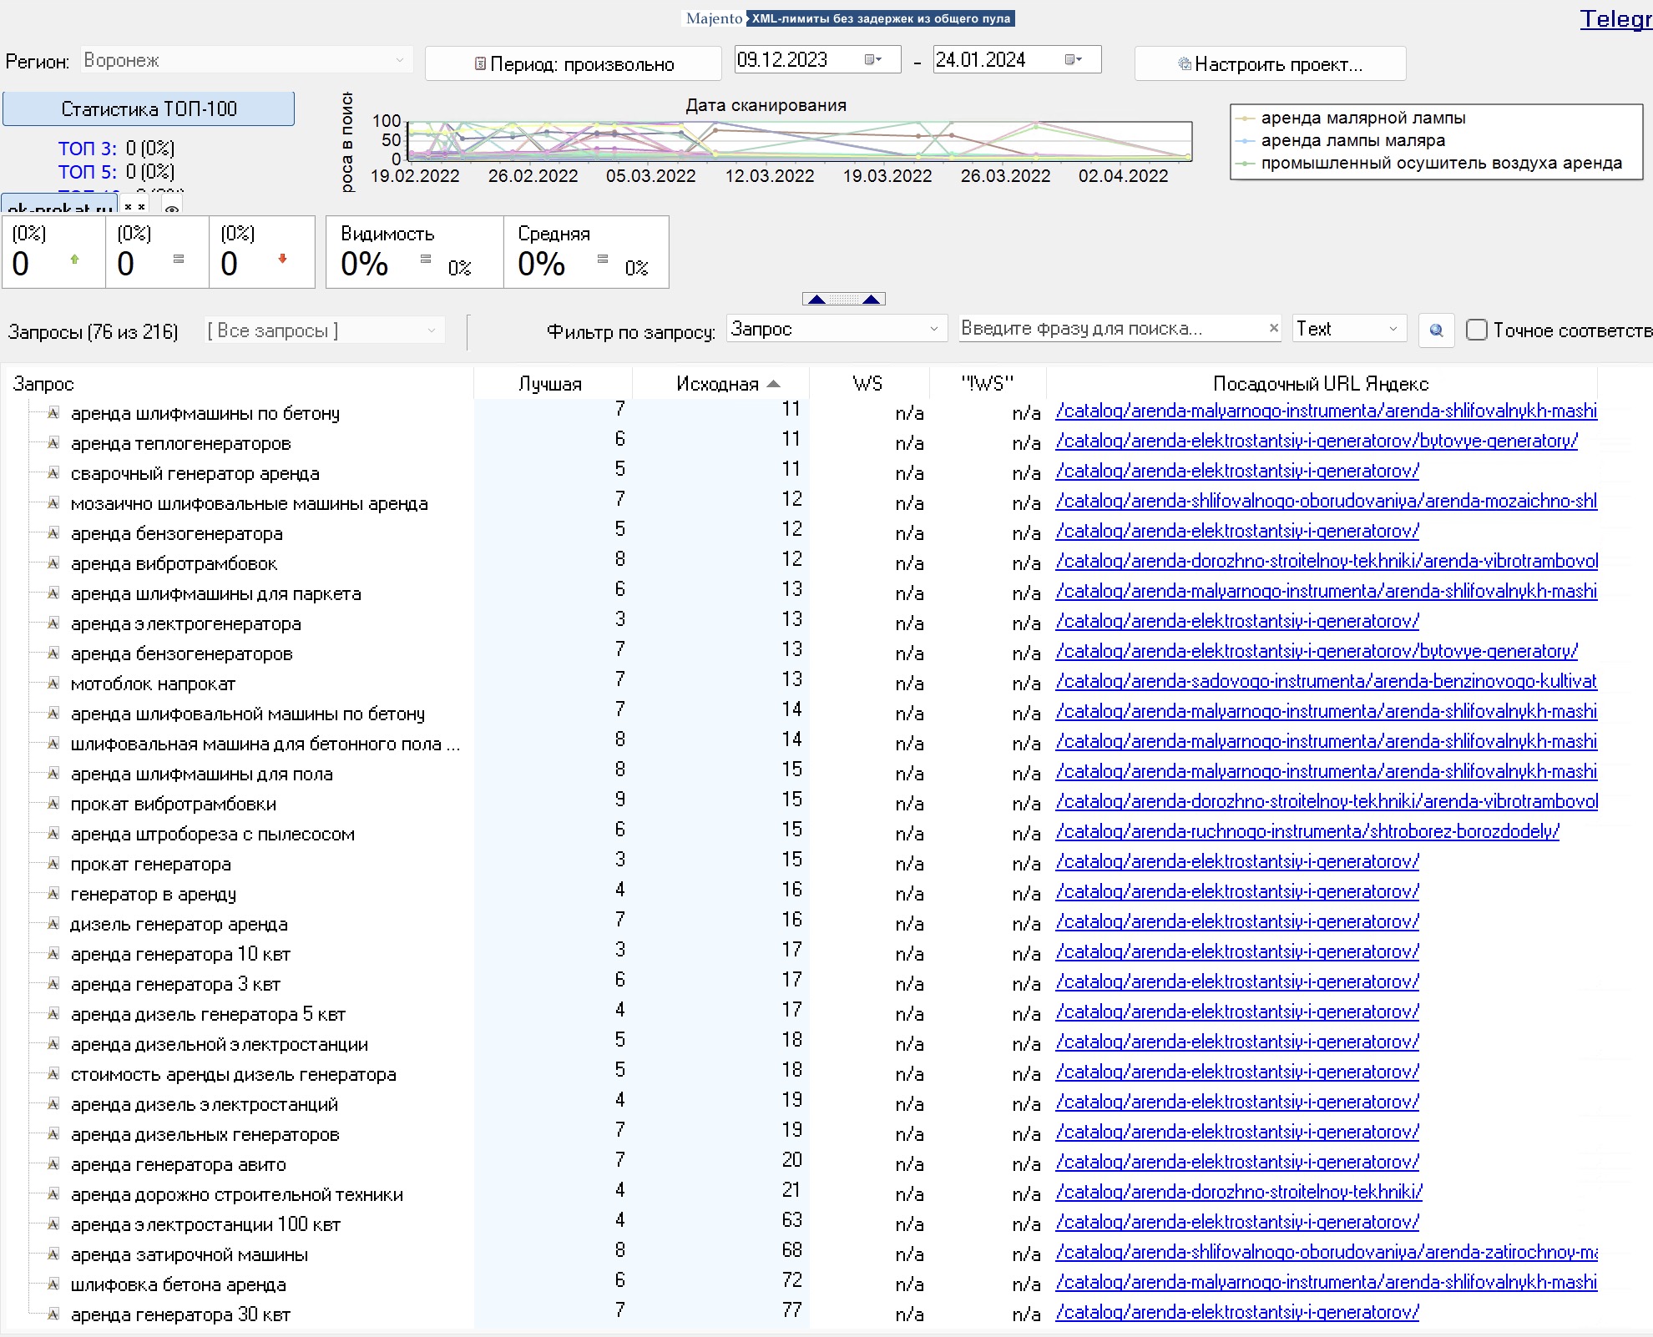
Task: Clear the search phrase with the X icon
Action: 1273,328
